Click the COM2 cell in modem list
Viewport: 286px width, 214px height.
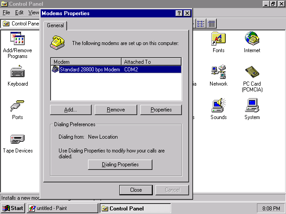[x=131, y=70]
